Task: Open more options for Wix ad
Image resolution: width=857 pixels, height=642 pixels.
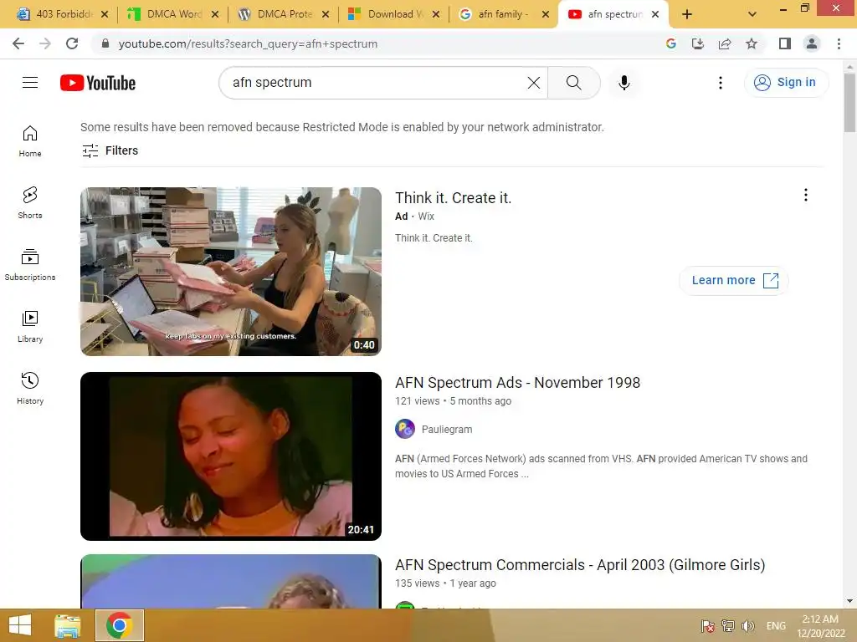Action: 806,195
